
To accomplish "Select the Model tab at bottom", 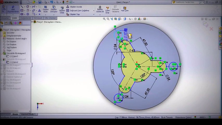I will 15,114.
